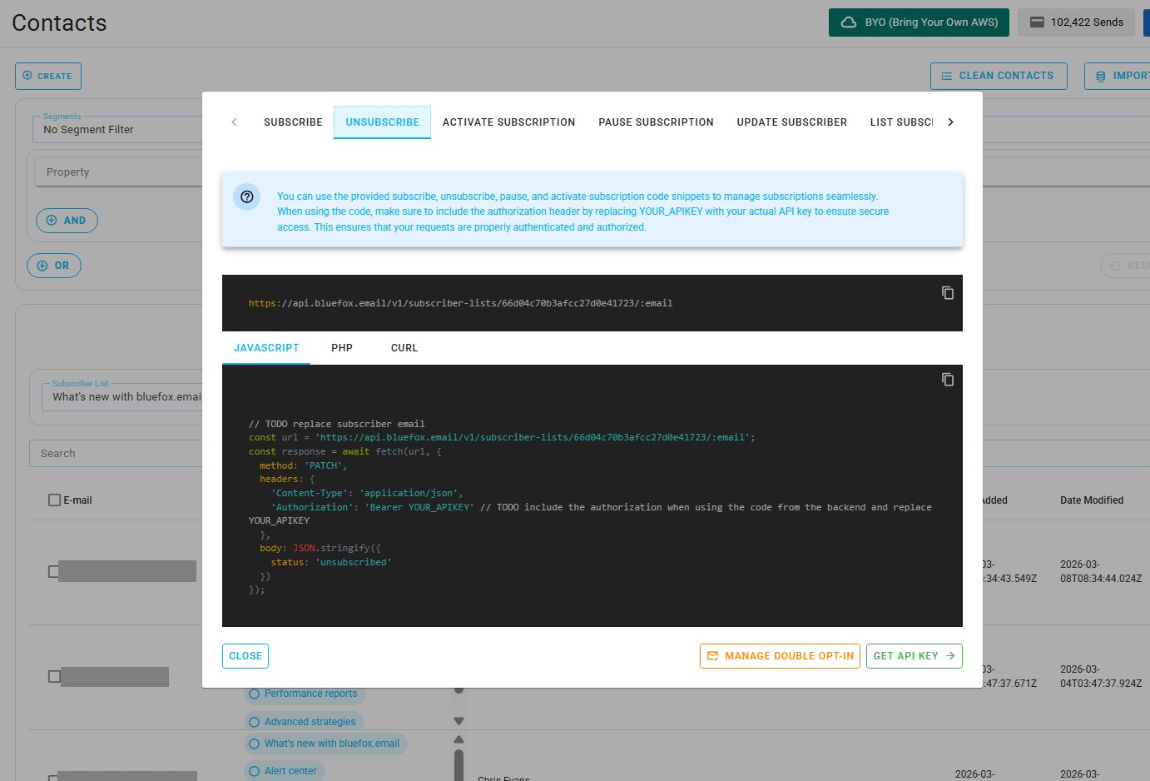1150x781 pixels.
Task: Click the right chevron to reveal more tabs
Action: tap(950, 122)
